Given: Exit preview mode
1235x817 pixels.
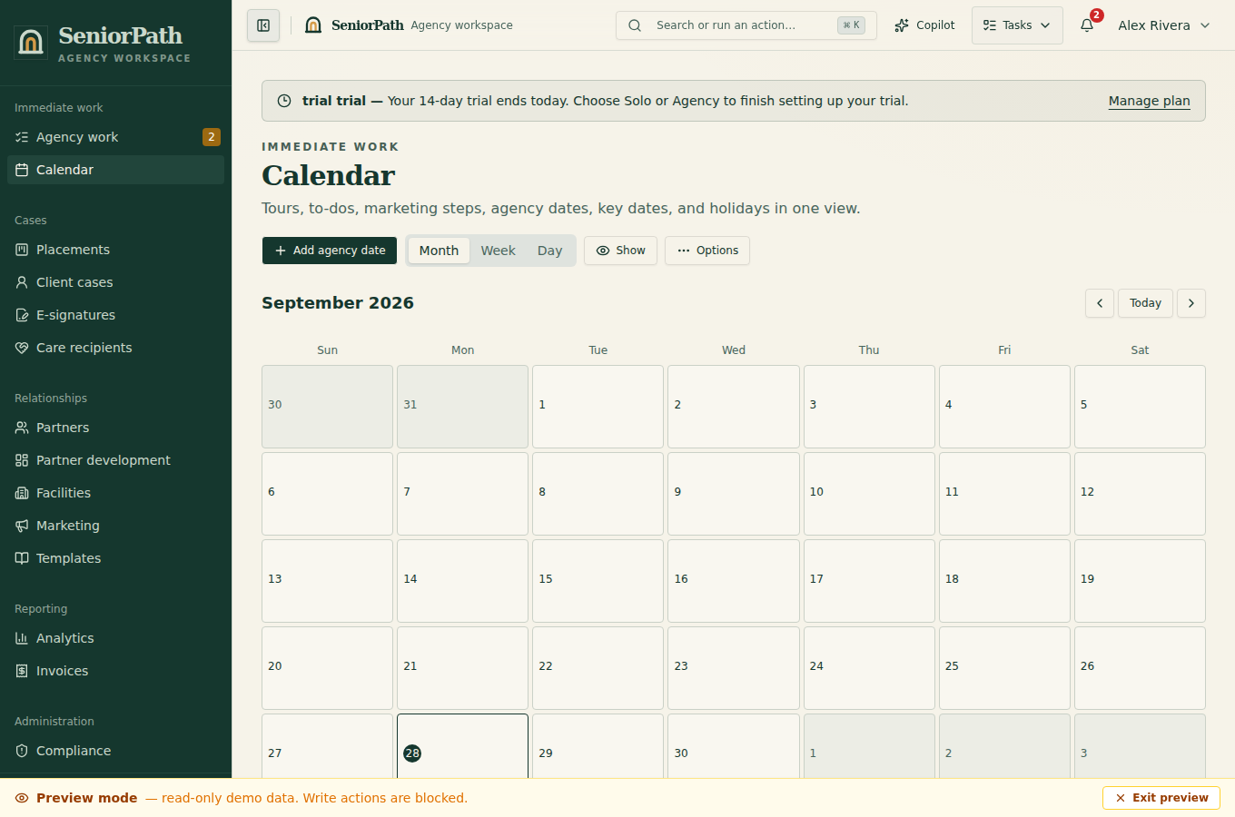Looking at the screenshot, I should point(1161,798).
